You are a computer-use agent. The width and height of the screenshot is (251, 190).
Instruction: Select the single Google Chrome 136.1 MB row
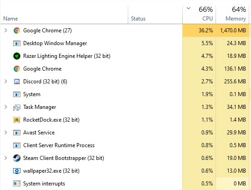(125, 69)
